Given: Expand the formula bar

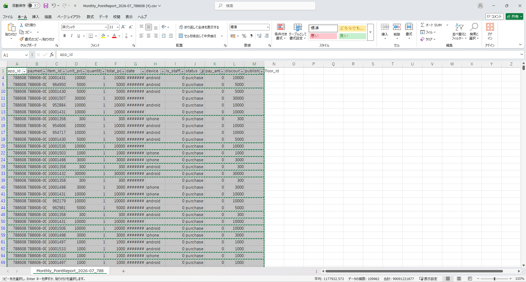Looking at the screenshot, I should point(522,54).
